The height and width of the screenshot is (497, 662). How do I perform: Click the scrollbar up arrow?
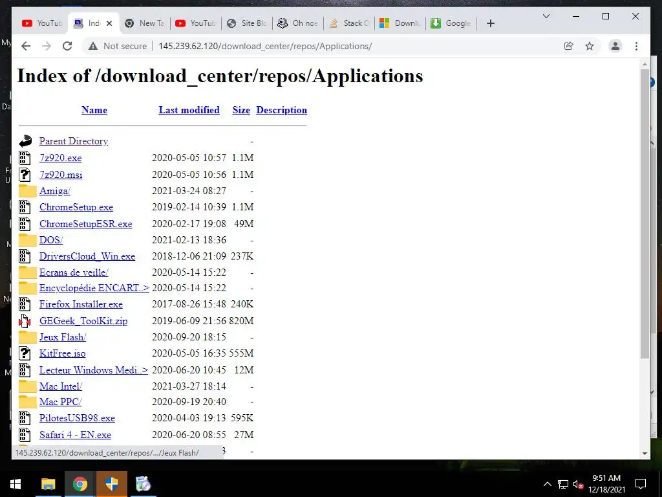(645, 64)
